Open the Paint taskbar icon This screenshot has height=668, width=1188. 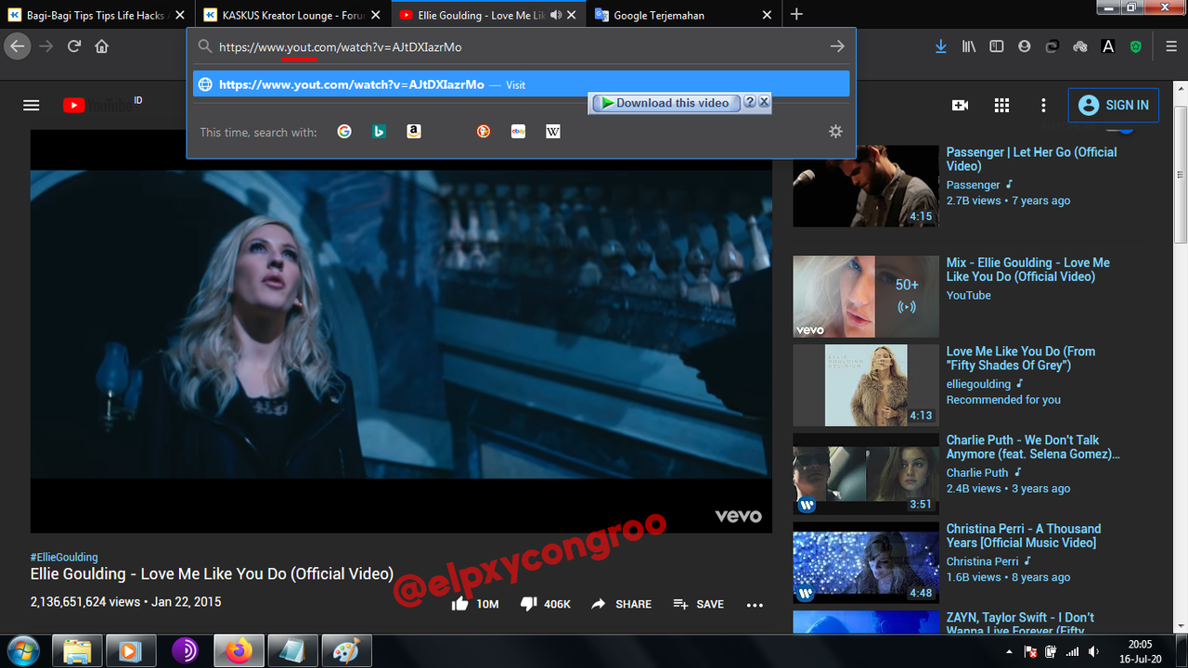(x=346, y=651)
